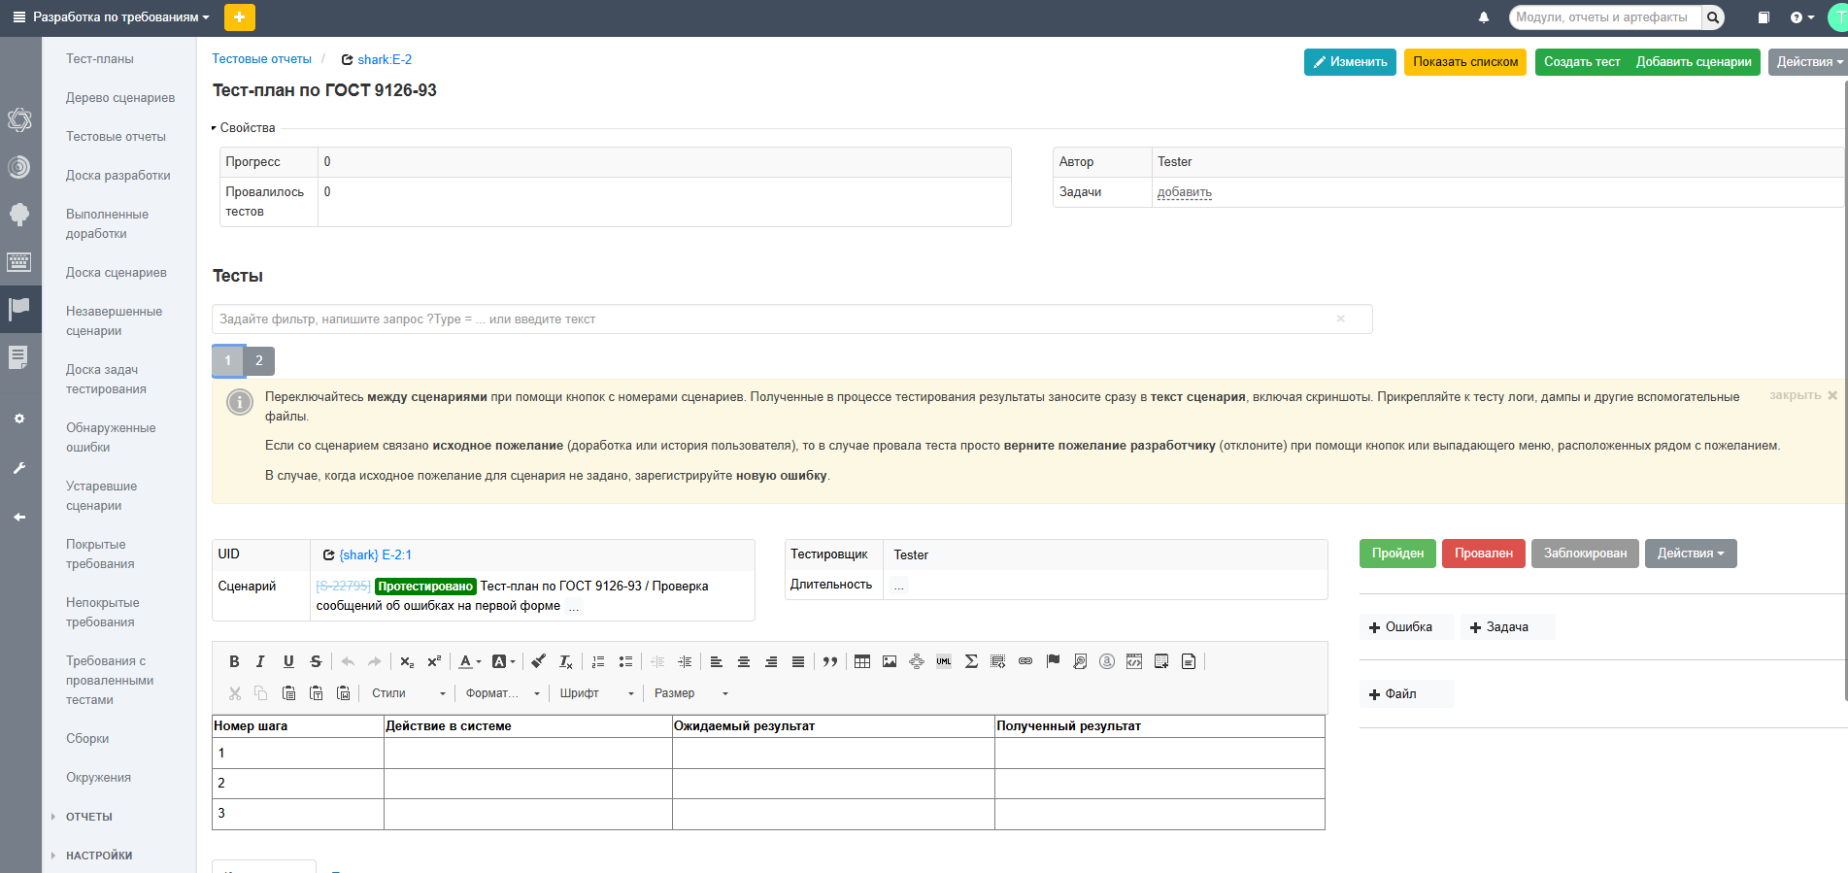Expand the ОТЧЕТЫ sidebar section
This screenshot has height=873, width=1848.
coord(88,817)
